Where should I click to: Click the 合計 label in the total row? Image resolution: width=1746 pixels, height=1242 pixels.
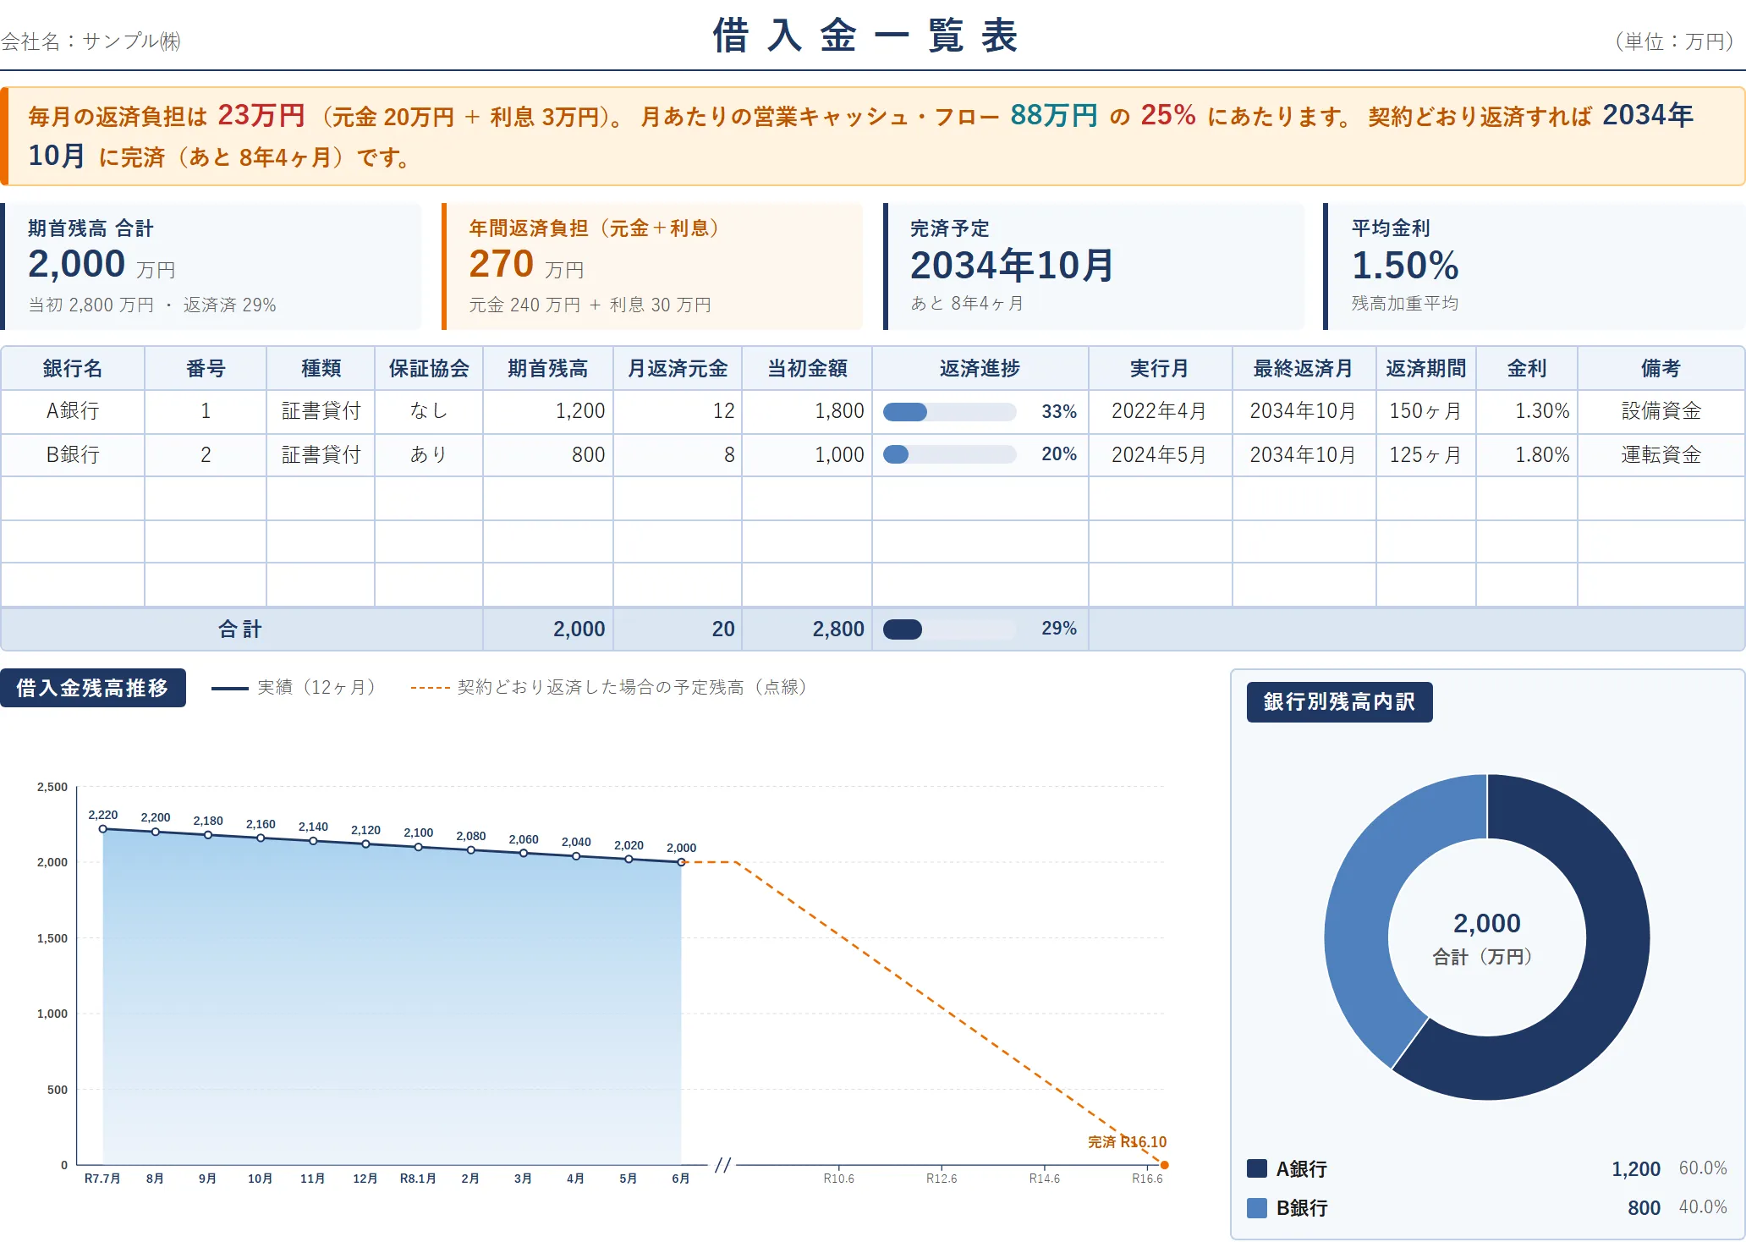[240, 629]
